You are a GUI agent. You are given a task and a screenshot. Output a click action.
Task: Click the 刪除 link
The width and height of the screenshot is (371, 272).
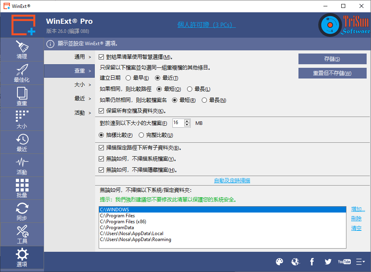(x=356, y=219)
